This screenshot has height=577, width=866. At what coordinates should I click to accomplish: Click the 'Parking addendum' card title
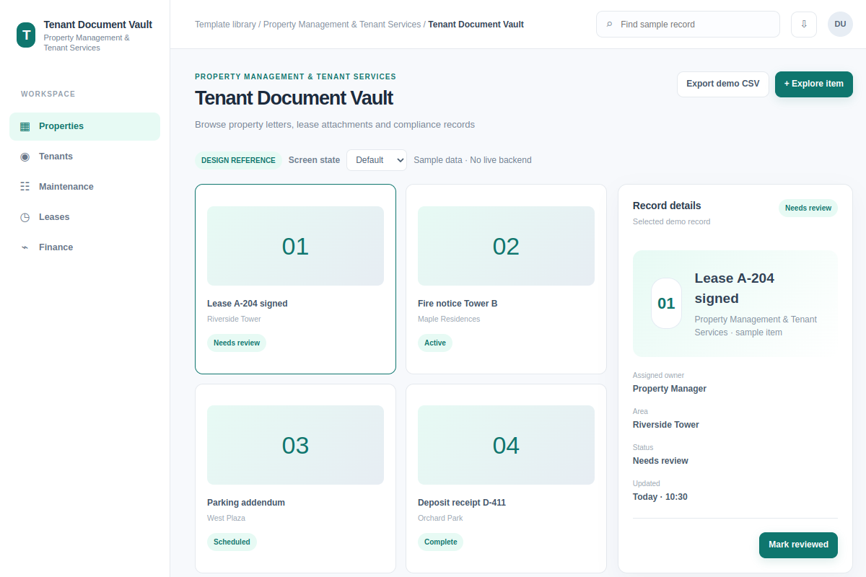pos(246,503)
